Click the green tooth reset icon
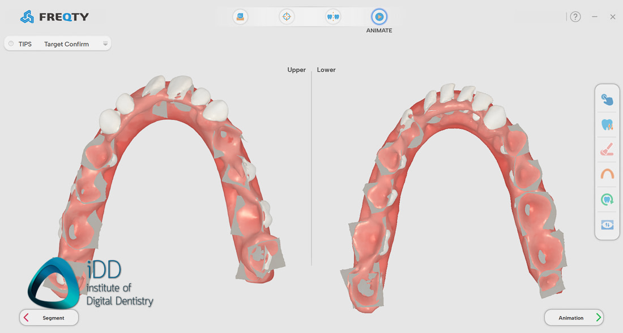This screenshot has width=623, height=333. [x=607, y=200]
